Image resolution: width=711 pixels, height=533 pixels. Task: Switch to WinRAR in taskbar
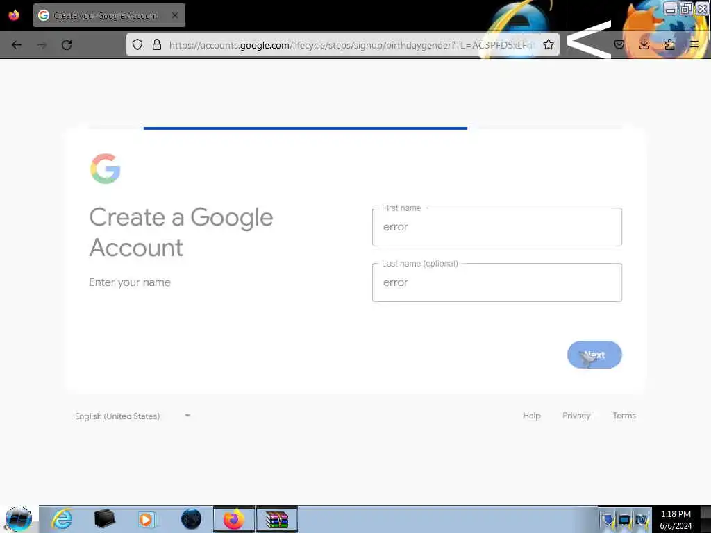(x=277, y=519)
